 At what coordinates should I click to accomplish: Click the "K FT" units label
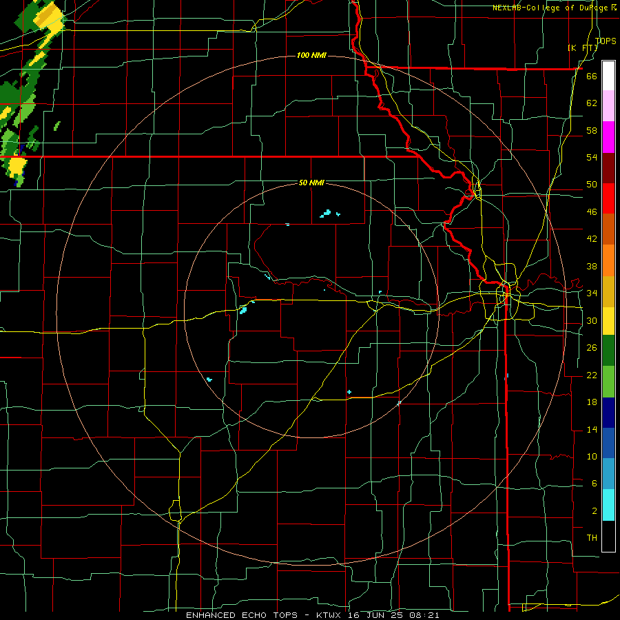click(x=582, y=48)
